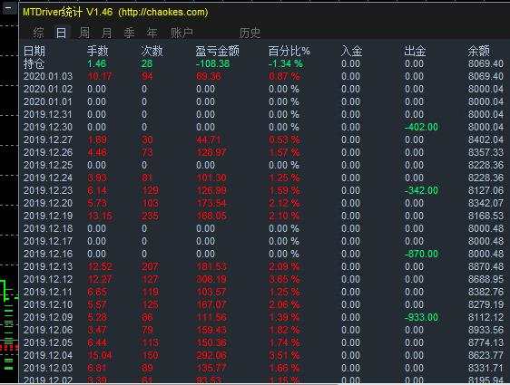Click the 盈亏金额 column header
510x385 pixels.
click(x=217, y=51)
